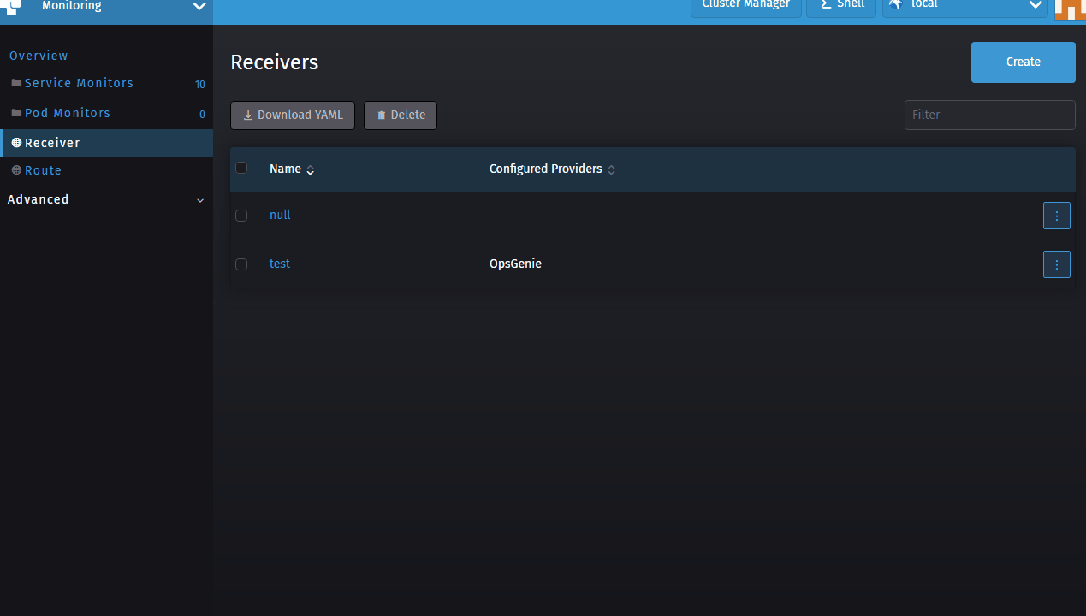Click the download icon on Download YAML
1086x616 pixels.
(x=248, y=115)
